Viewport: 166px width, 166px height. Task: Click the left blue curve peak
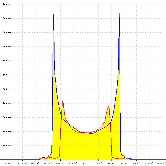click(x=54, y=14)
